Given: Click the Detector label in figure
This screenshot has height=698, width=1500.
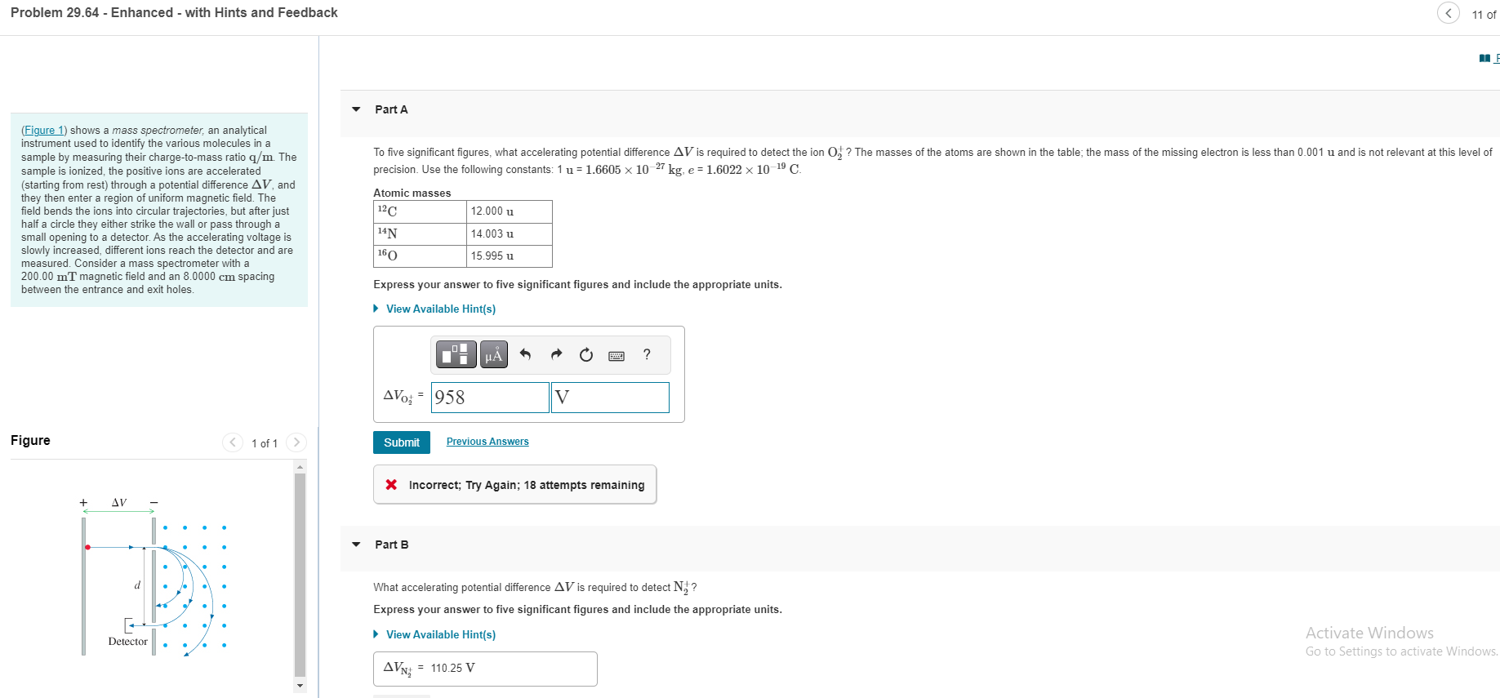Looking at the screenshot, I should [x=128, y=642].
